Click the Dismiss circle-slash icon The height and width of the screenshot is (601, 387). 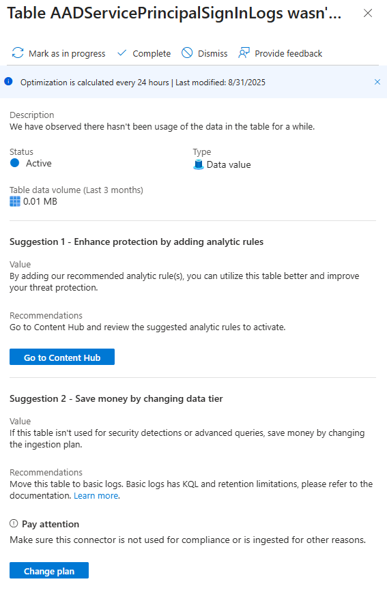point(187,53)
